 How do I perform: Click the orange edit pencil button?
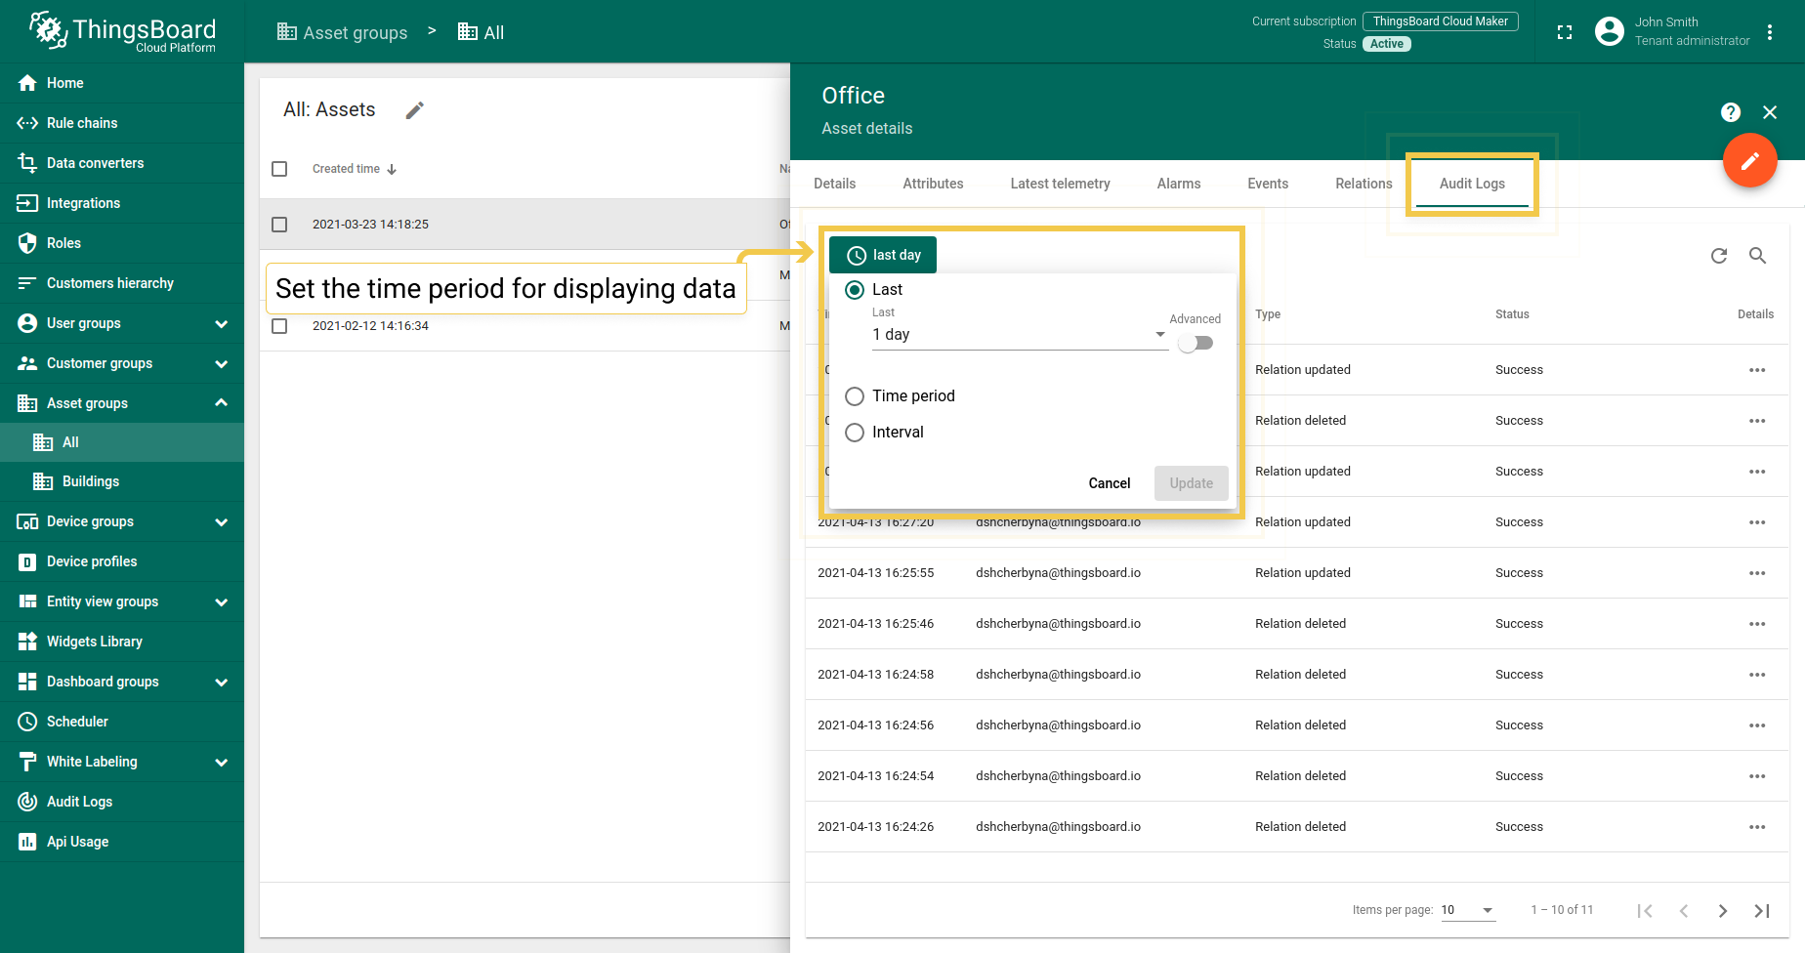tap(1750, 160)
